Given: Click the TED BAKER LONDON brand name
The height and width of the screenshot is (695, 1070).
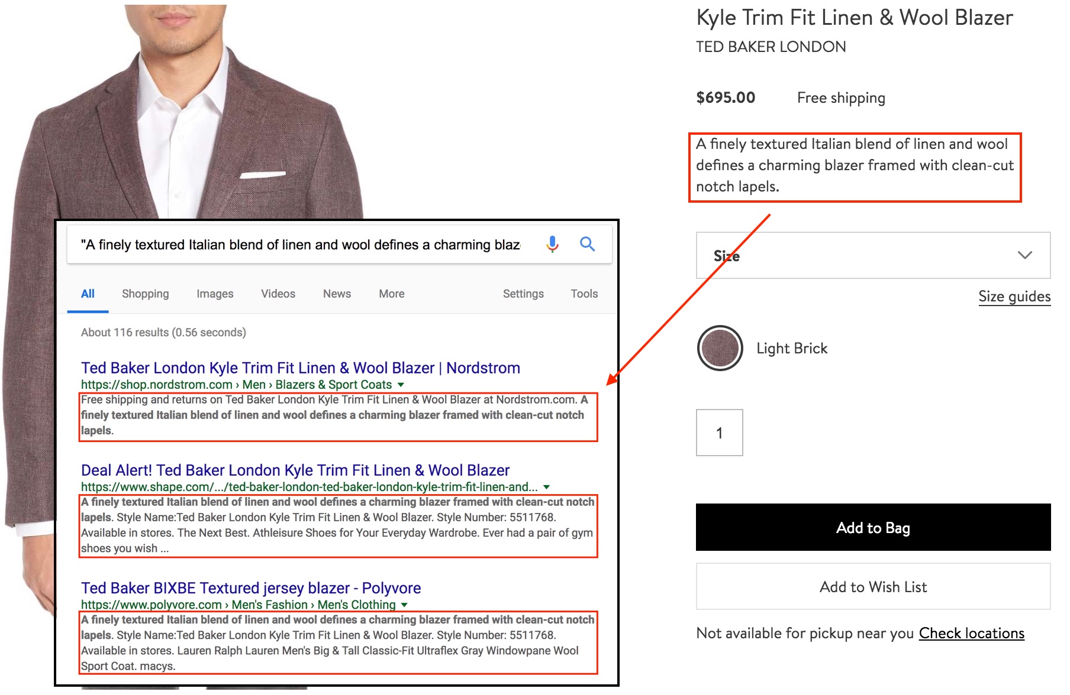Looking at the screenshot, I should click(x=771, y=47).
